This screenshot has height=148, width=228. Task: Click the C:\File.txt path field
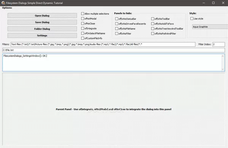pos(114,50)
